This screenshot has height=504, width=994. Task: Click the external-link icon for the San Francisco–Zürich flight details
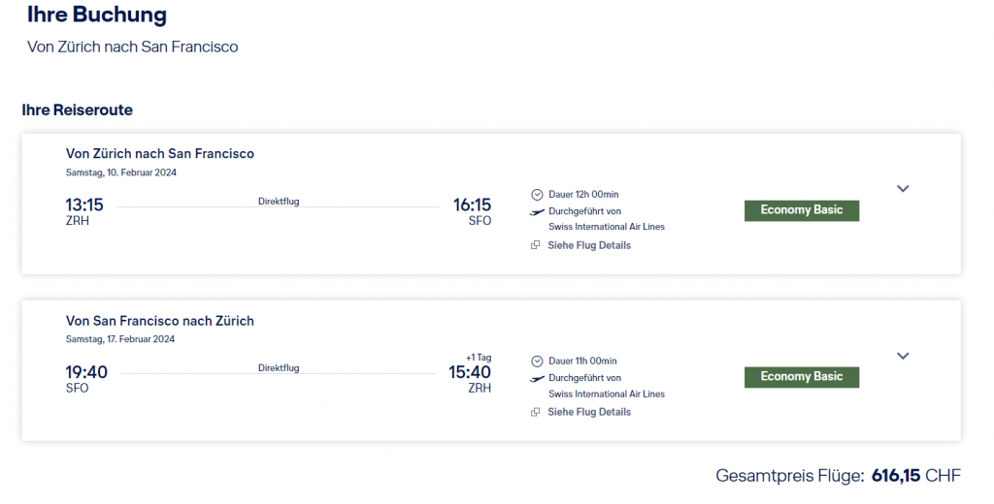[x=536, y=412]
